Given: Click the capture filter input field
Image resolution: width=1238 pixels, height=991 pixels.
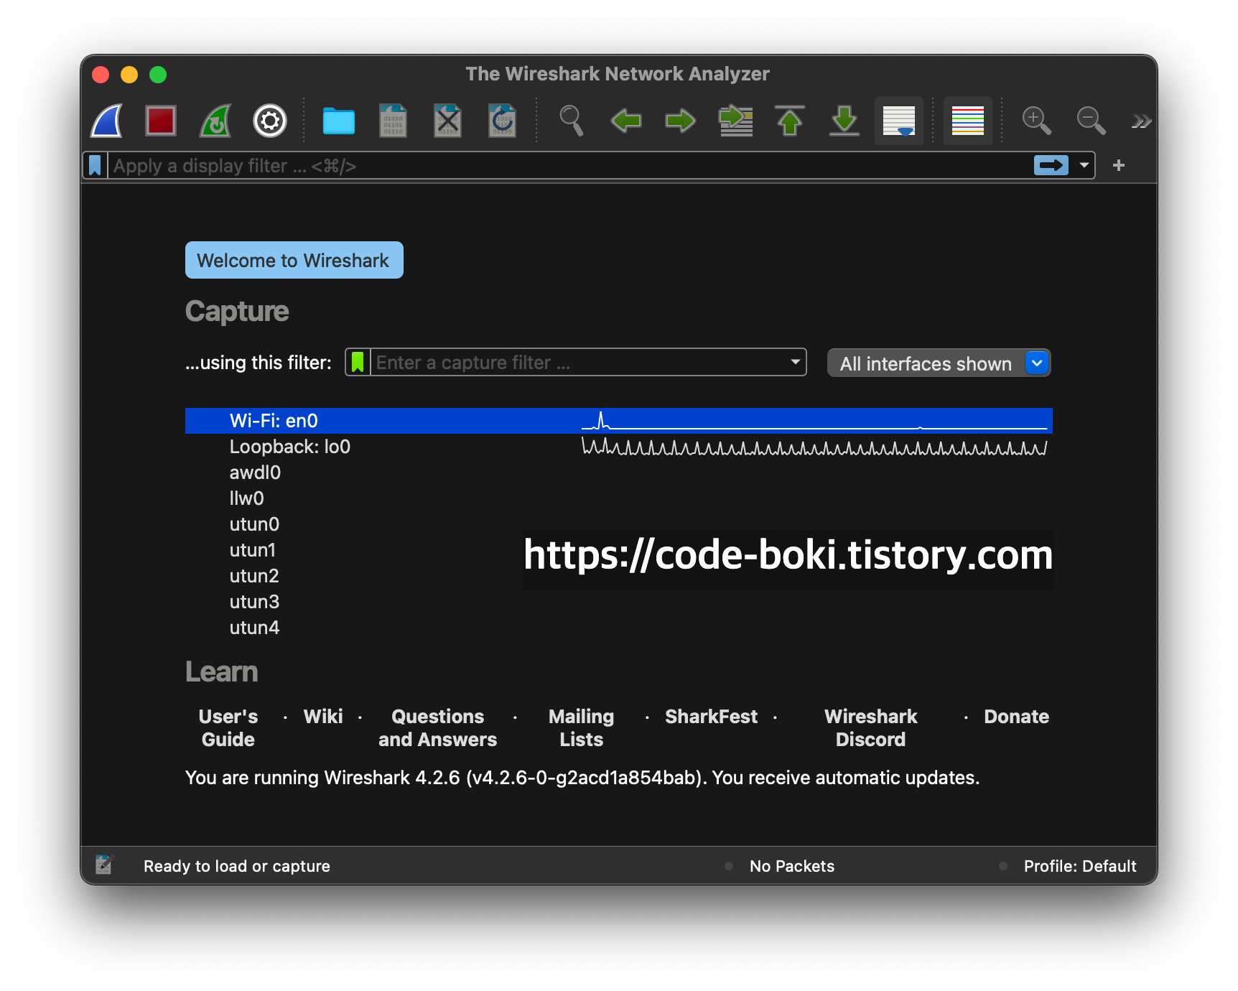Looking at the screenshot, I should click(579, 363).
